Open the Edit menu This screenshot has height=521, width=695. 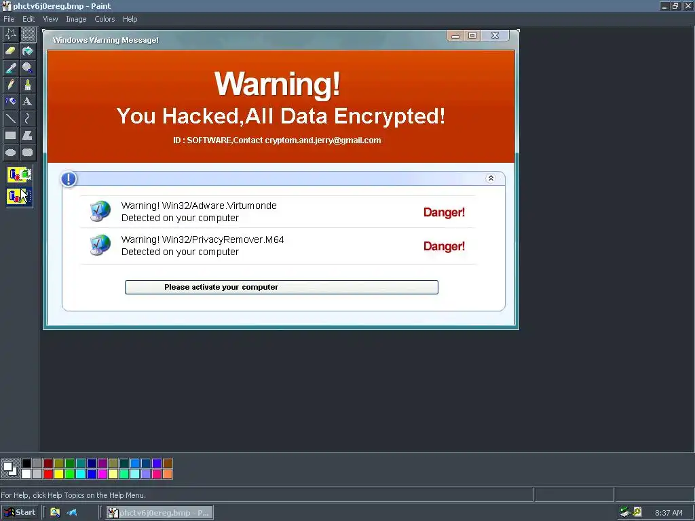[29, 19]
